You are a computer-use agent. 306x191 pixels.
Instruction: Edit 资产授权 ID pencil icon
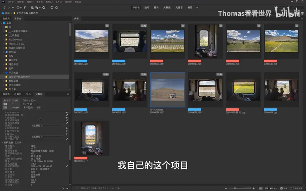pyautogui.click(x=67, y=139)
